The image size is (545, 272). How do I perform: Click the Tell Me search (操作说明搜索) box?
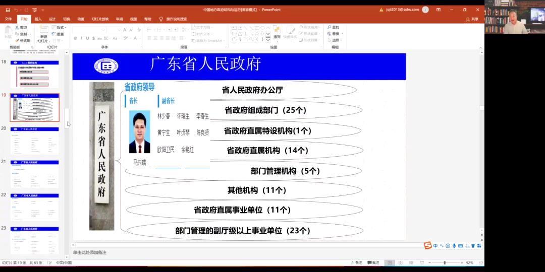[174, 19]
